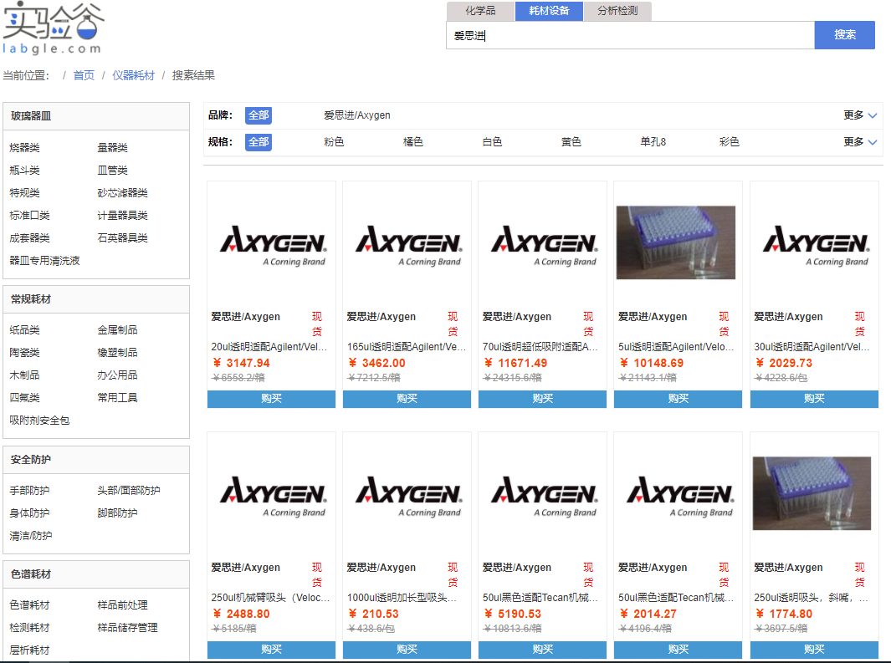Open Axygen logo image of 70ul透明超低吸附 product
891x663 pixels.
[545, 246]
